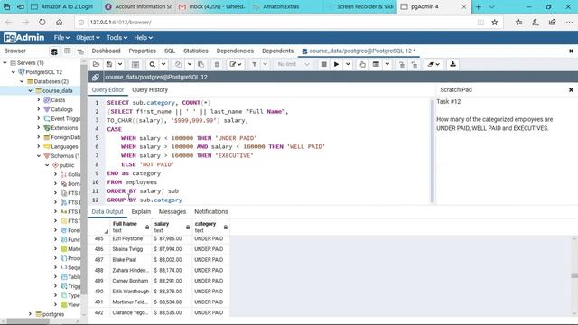The height and width of the screenshot is (325, 578).
Task: Expand the postgres database node
Action: click(30, 314)
